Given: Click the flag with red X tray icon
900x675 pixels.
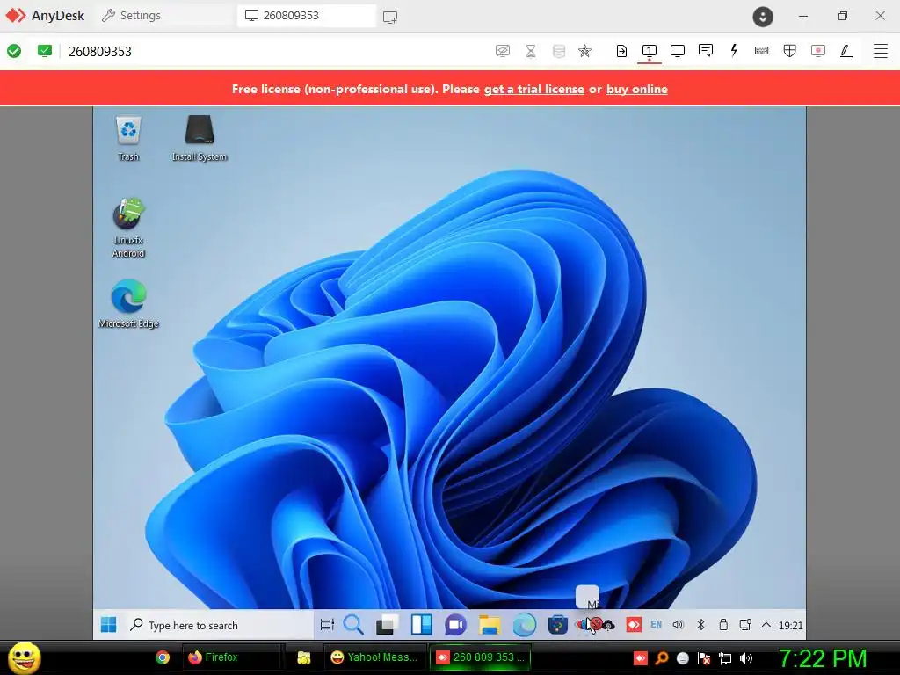Looking at the screenshot, I should pos(704,657).
